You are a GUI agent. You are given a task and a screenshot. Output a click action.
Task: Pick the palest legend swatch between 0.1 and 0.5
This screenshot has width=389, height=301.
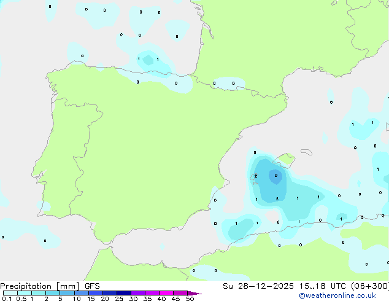[x=10, y=293]
